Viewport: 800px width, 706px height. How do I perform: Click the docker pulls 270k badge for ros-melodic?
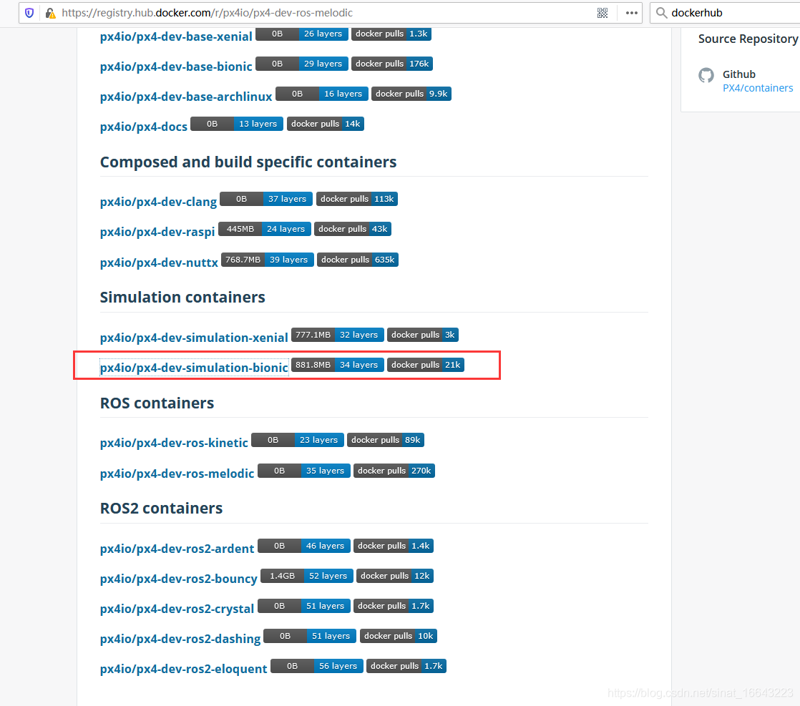tap(394, 471)
